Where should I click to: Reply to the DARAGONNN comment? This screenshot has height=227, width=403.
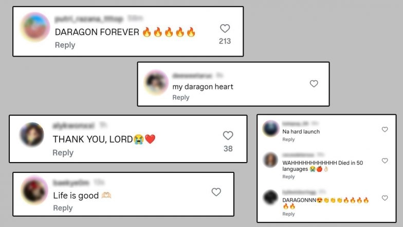click(289, 214)
